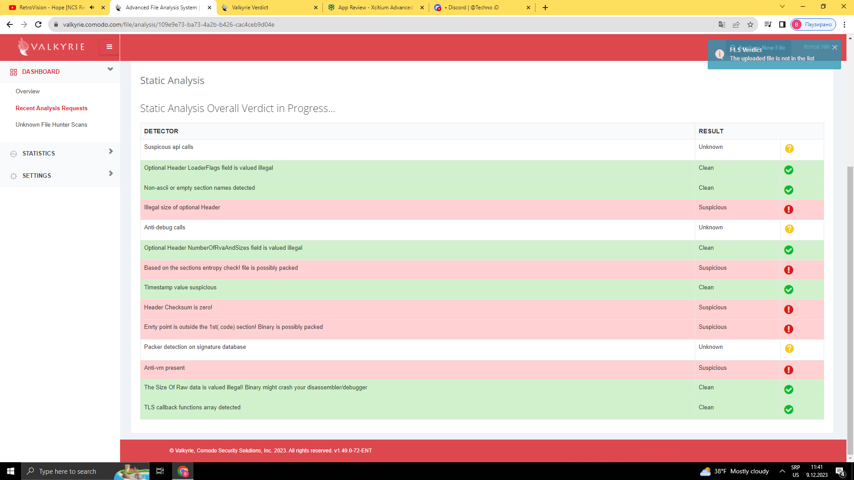Click the unknown icon for Packer detection row
The width and height of the screenshot is (854, 480).
pyautogui.click(x=789, y=348)
